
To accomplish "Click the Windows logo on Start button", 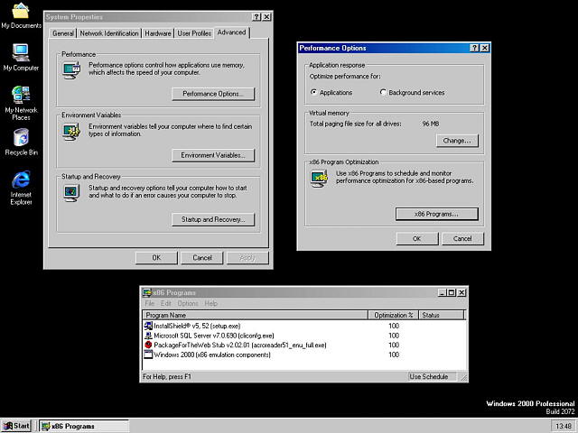I will tap(8, 426).
